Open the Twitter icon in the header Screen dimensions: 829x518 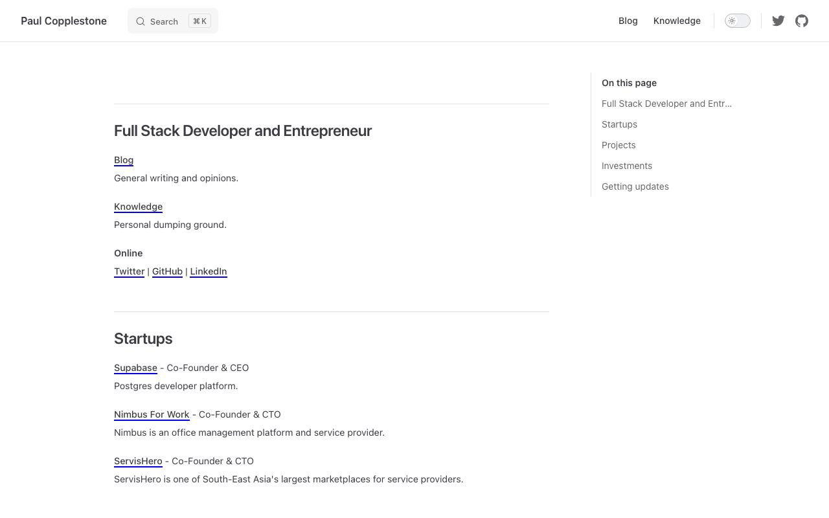(x=778, y=21)
